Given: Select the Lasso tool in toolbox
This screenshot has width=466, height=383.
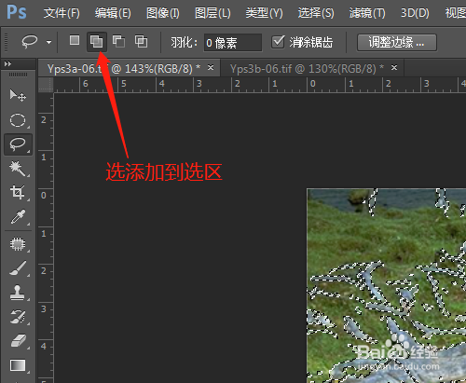Looking at the screenshot, I should (x=18, y=144).
